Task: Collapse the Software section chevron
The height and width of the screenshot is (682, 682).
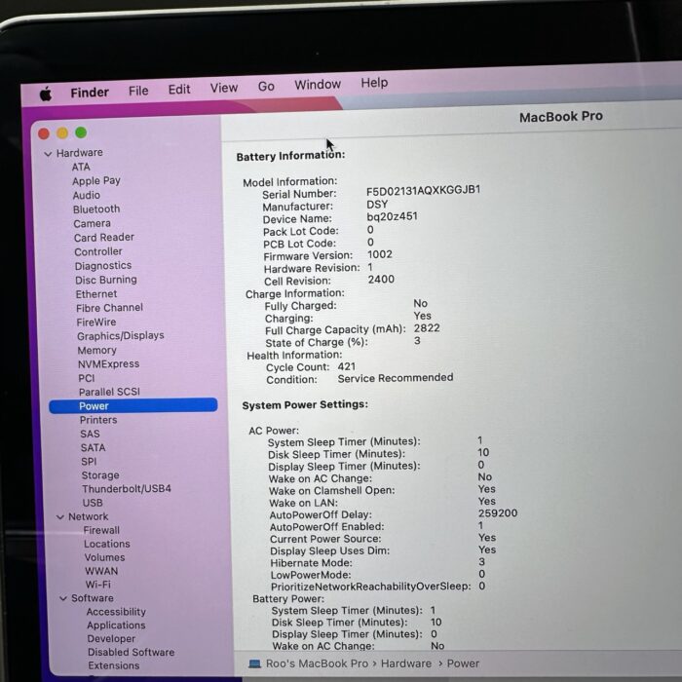Action: [x=63, y=599]
